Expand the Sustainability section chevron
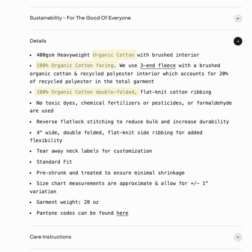 coord(238,18)
